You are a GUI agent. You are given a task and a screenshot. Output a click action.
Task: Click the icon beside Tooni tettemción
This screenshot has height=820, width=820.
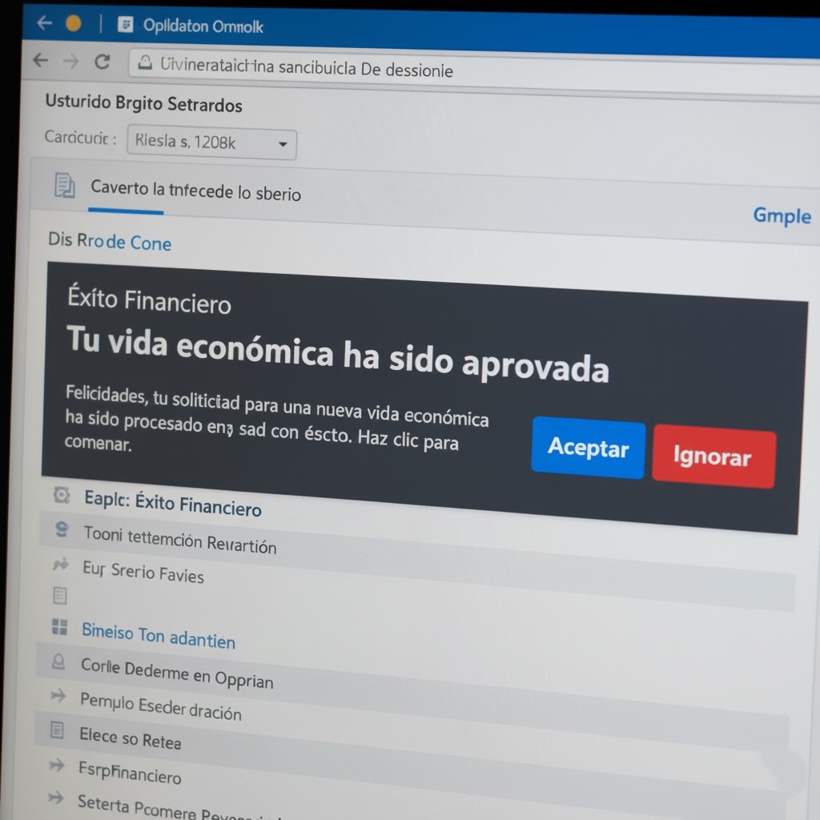pos(62,529)
